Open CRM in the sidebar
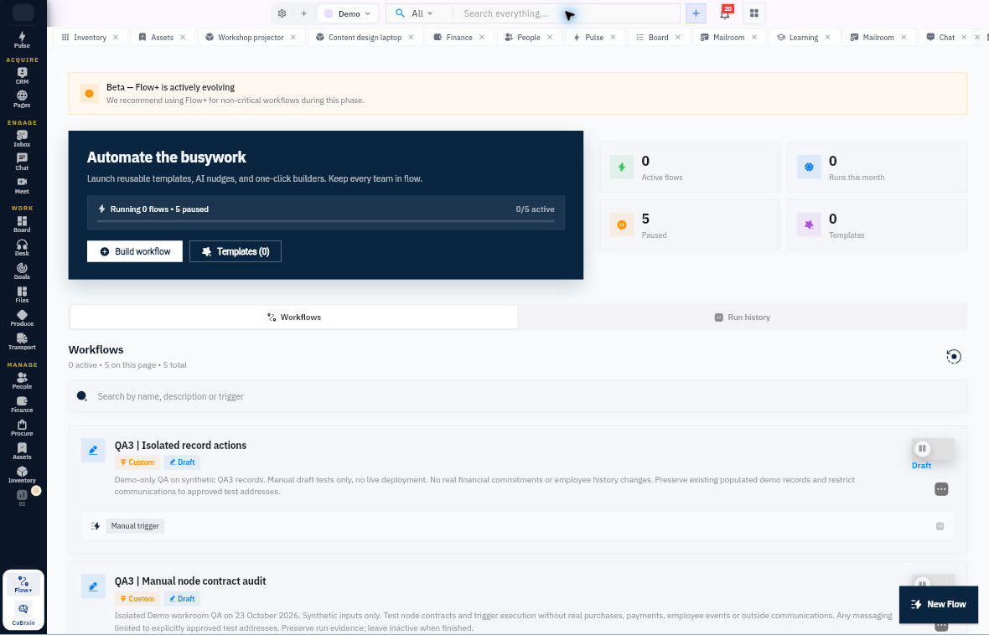The width and height of the screenshot is (989, 635). click(x=22, y=75)
